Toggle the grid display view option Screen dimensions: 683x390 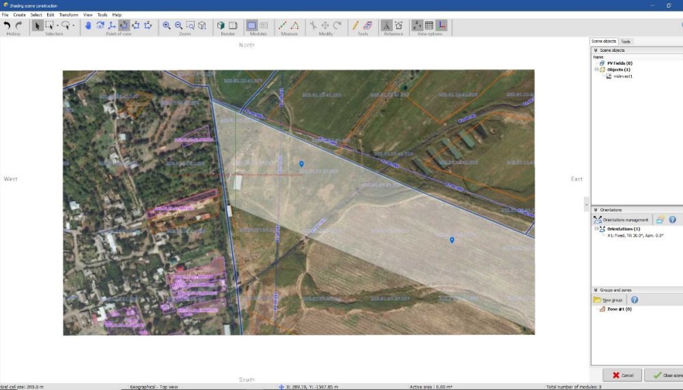click(429, 25)
